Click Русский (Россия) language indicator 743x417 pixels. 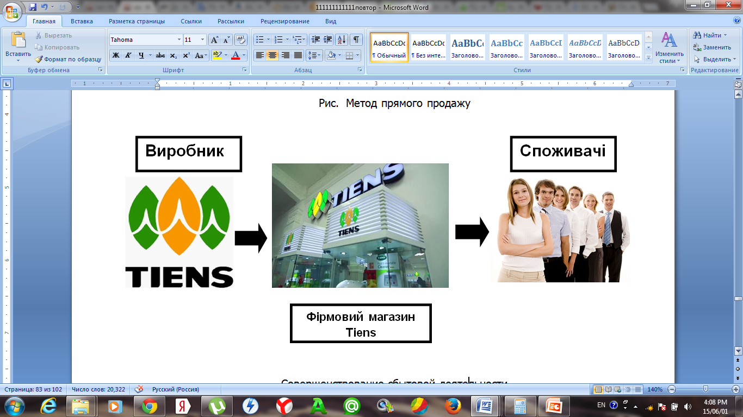coord(175,389)
